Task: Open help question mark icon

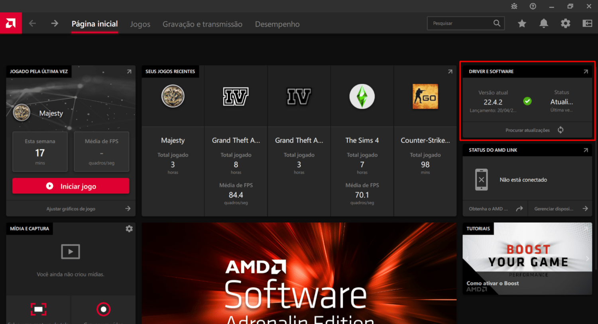Action: 533,6
